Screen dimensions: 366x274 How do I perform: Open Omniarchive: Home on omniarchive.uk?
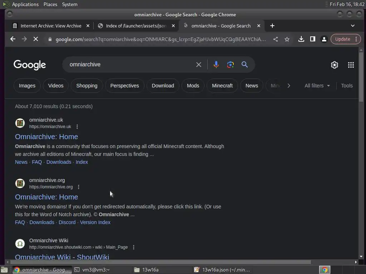pos(46,137)
